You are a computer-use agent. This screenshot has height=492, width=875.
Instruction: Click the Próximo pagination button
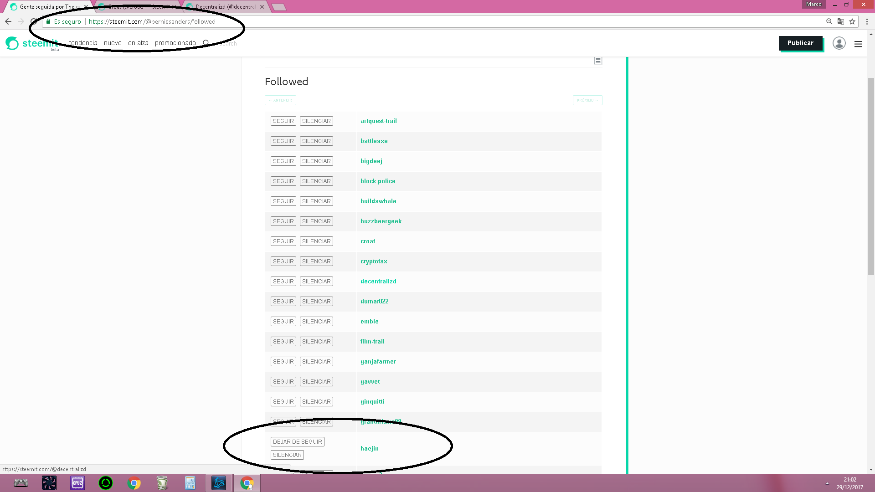point(587,100)
